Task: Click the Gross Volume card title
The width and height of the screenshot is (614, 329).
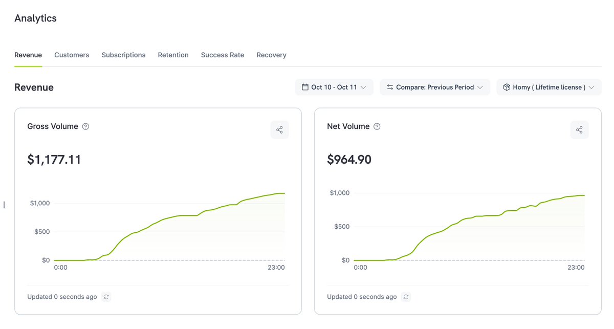Action: 53,126
